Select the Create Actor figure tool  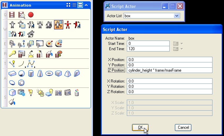tap(12, 25)
